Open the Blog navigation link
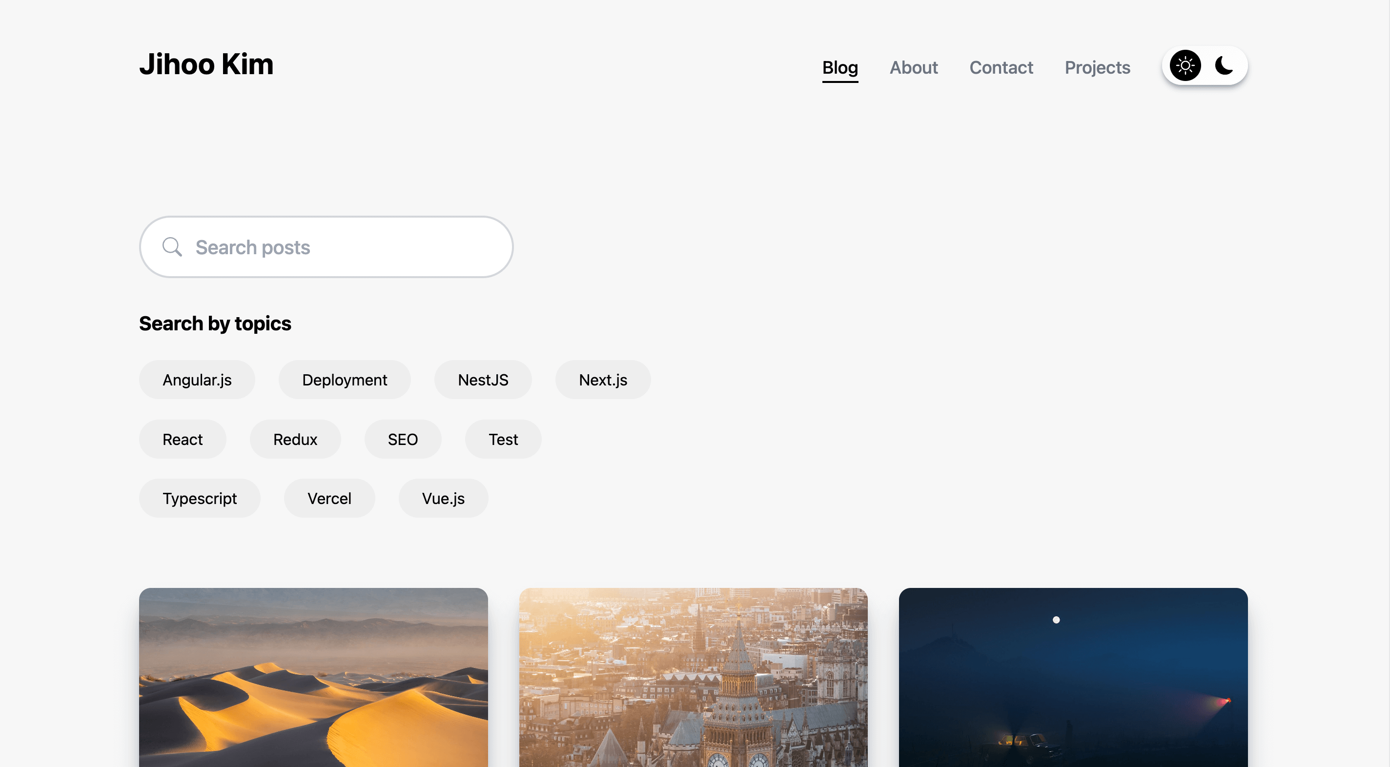Image resolution: width=1390 pixels, height=767 pixels. click(x=839, y=67)
